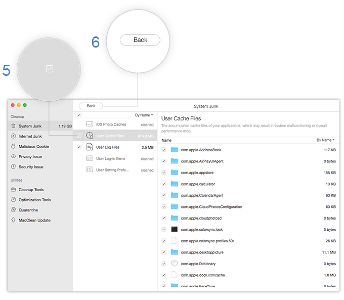The height and width of the screenshot is (300, 344).
Task: Click the com.apple.cloudphotosd folder icon
Action: 175,218
